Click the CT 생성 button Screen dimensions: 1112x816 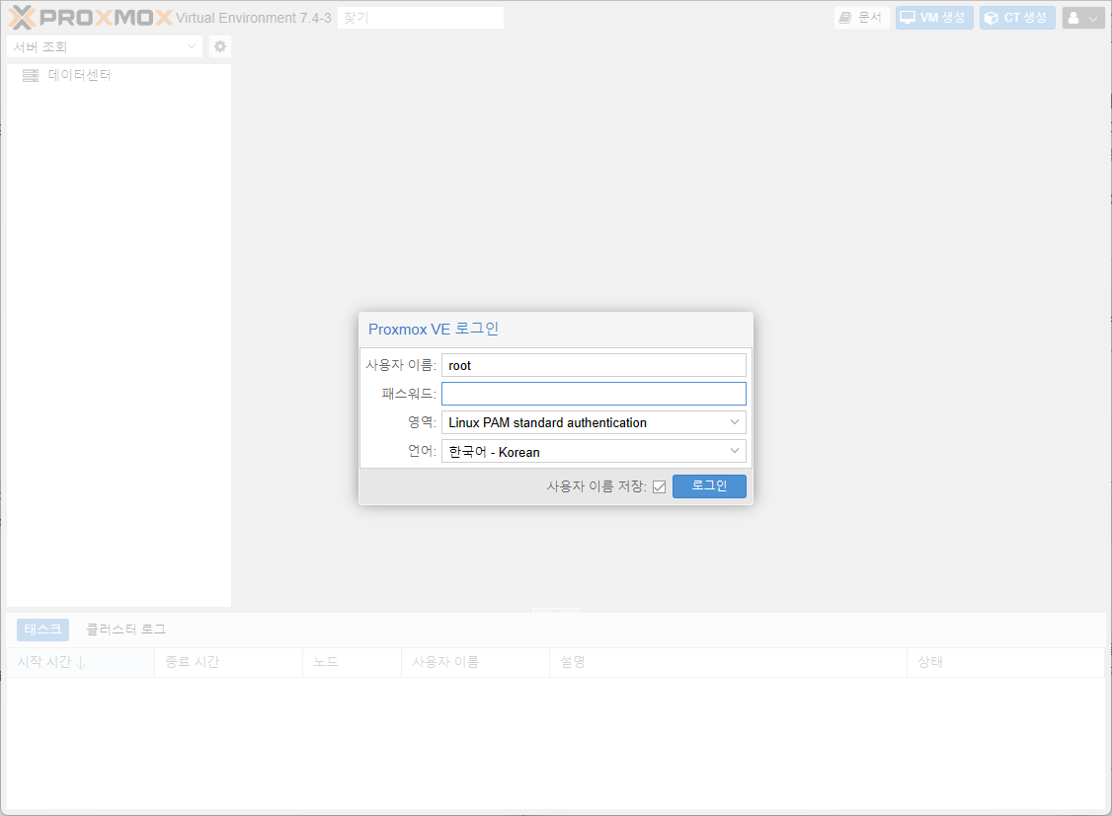pos(1017,18)
